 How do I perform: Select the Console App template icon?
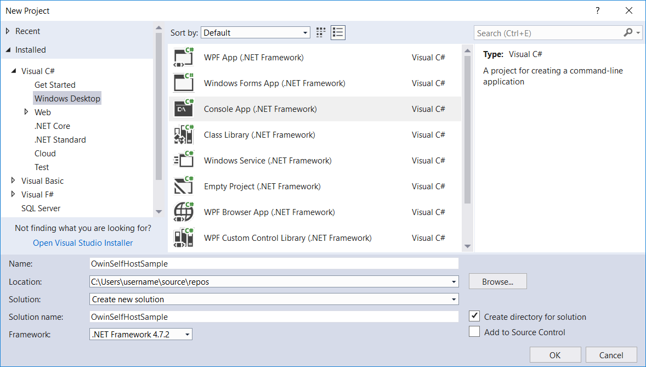tap(183, 109)
